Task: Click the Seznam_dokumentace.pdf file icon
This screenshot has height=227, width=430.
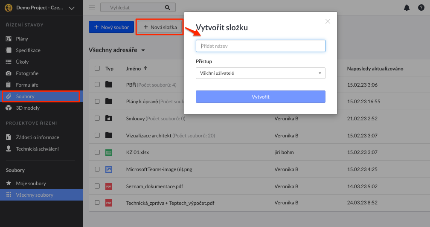Action: 109,186
